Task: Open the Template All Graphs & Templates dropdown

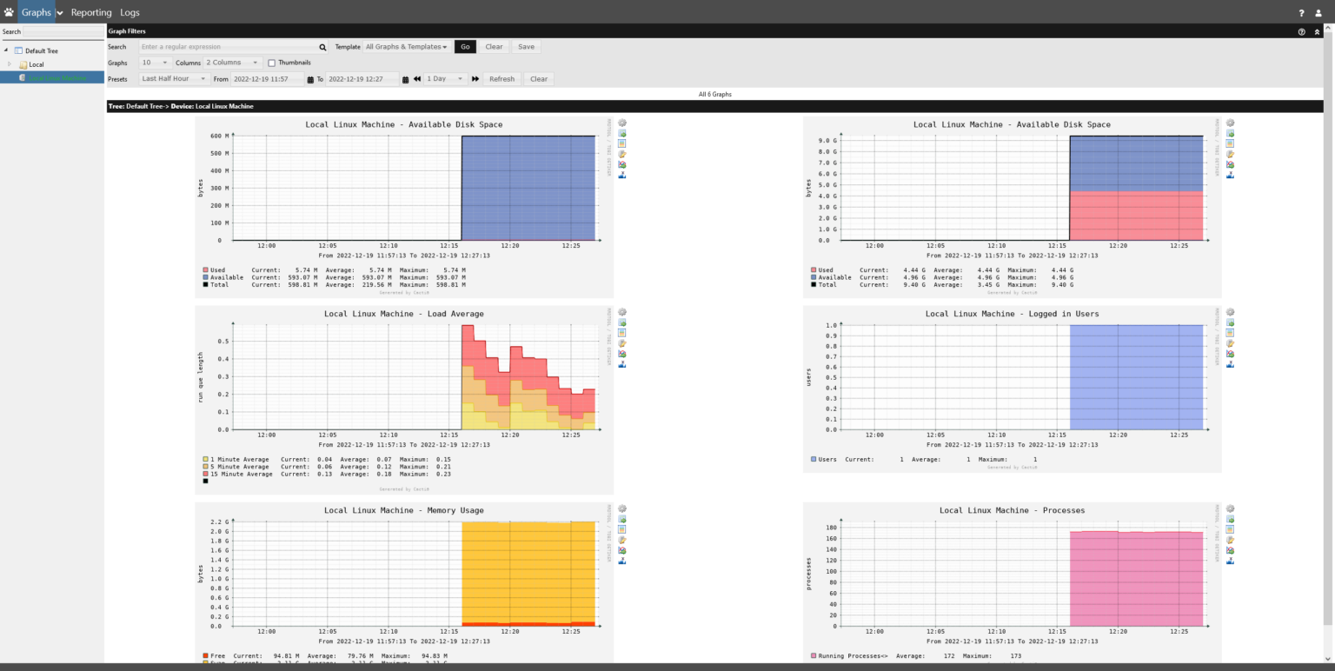Action: point(406,47)
